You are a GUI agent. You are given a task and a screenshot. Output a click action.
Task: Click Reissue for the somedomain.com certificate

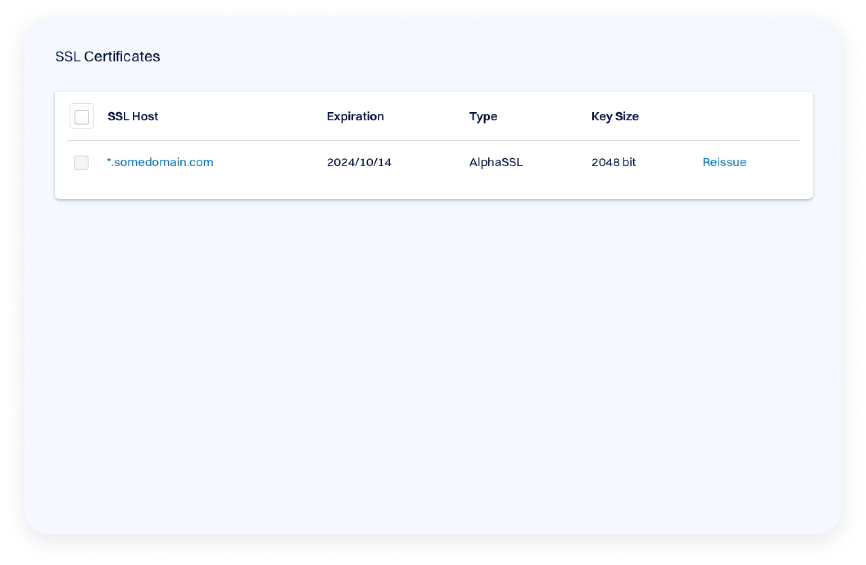(724, 162)
